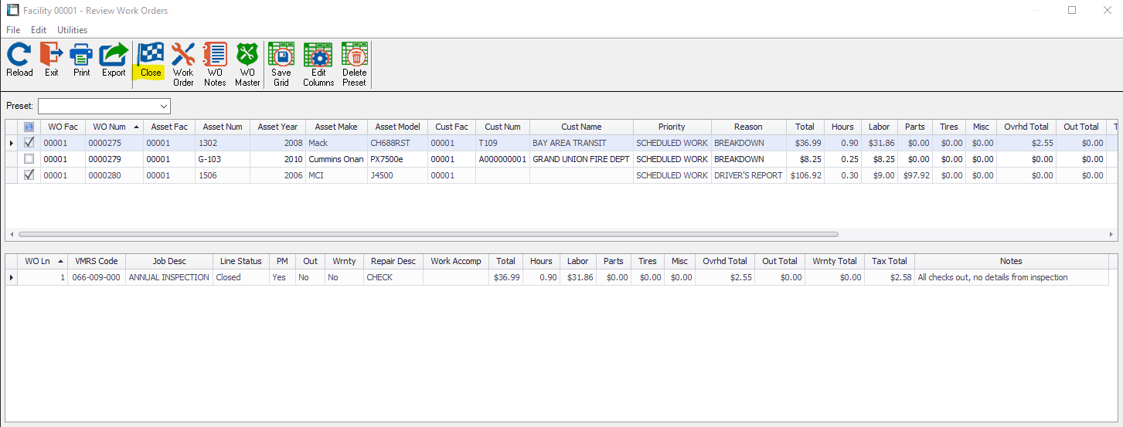This screenshot has width=1123, height=427.
Task: Open the File menu
Action: (13, 30)
